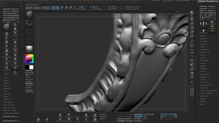Open the Alpha menu
This screenshot has width=219, height=123.
26,3
